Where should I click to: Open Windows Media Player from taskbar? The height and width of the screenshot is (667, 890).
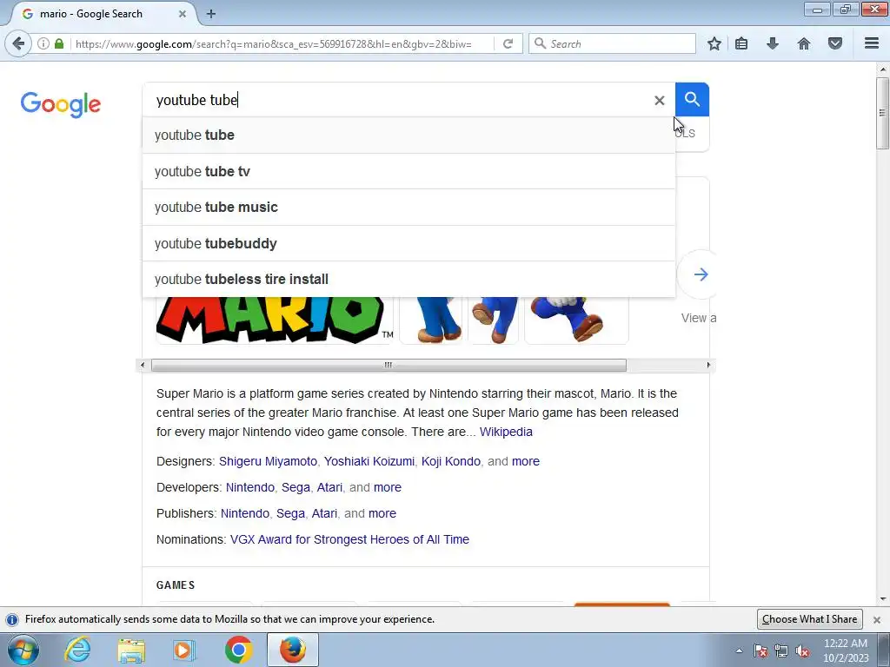point(184,650)
